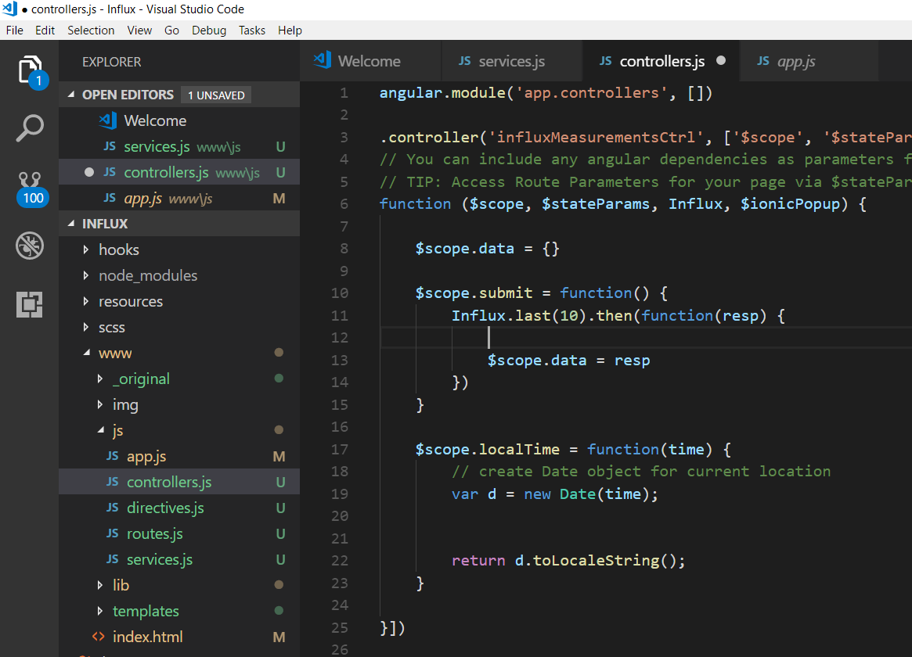Click the unsaved dot on controllers.js tab
Screen dimensions: 912x657
click(721, 61)
